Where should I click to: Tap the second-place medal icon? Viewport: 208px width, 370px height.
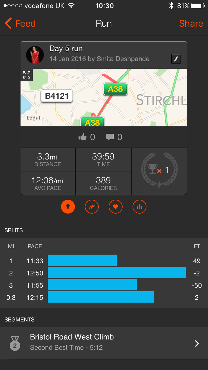tap(15, 343)
